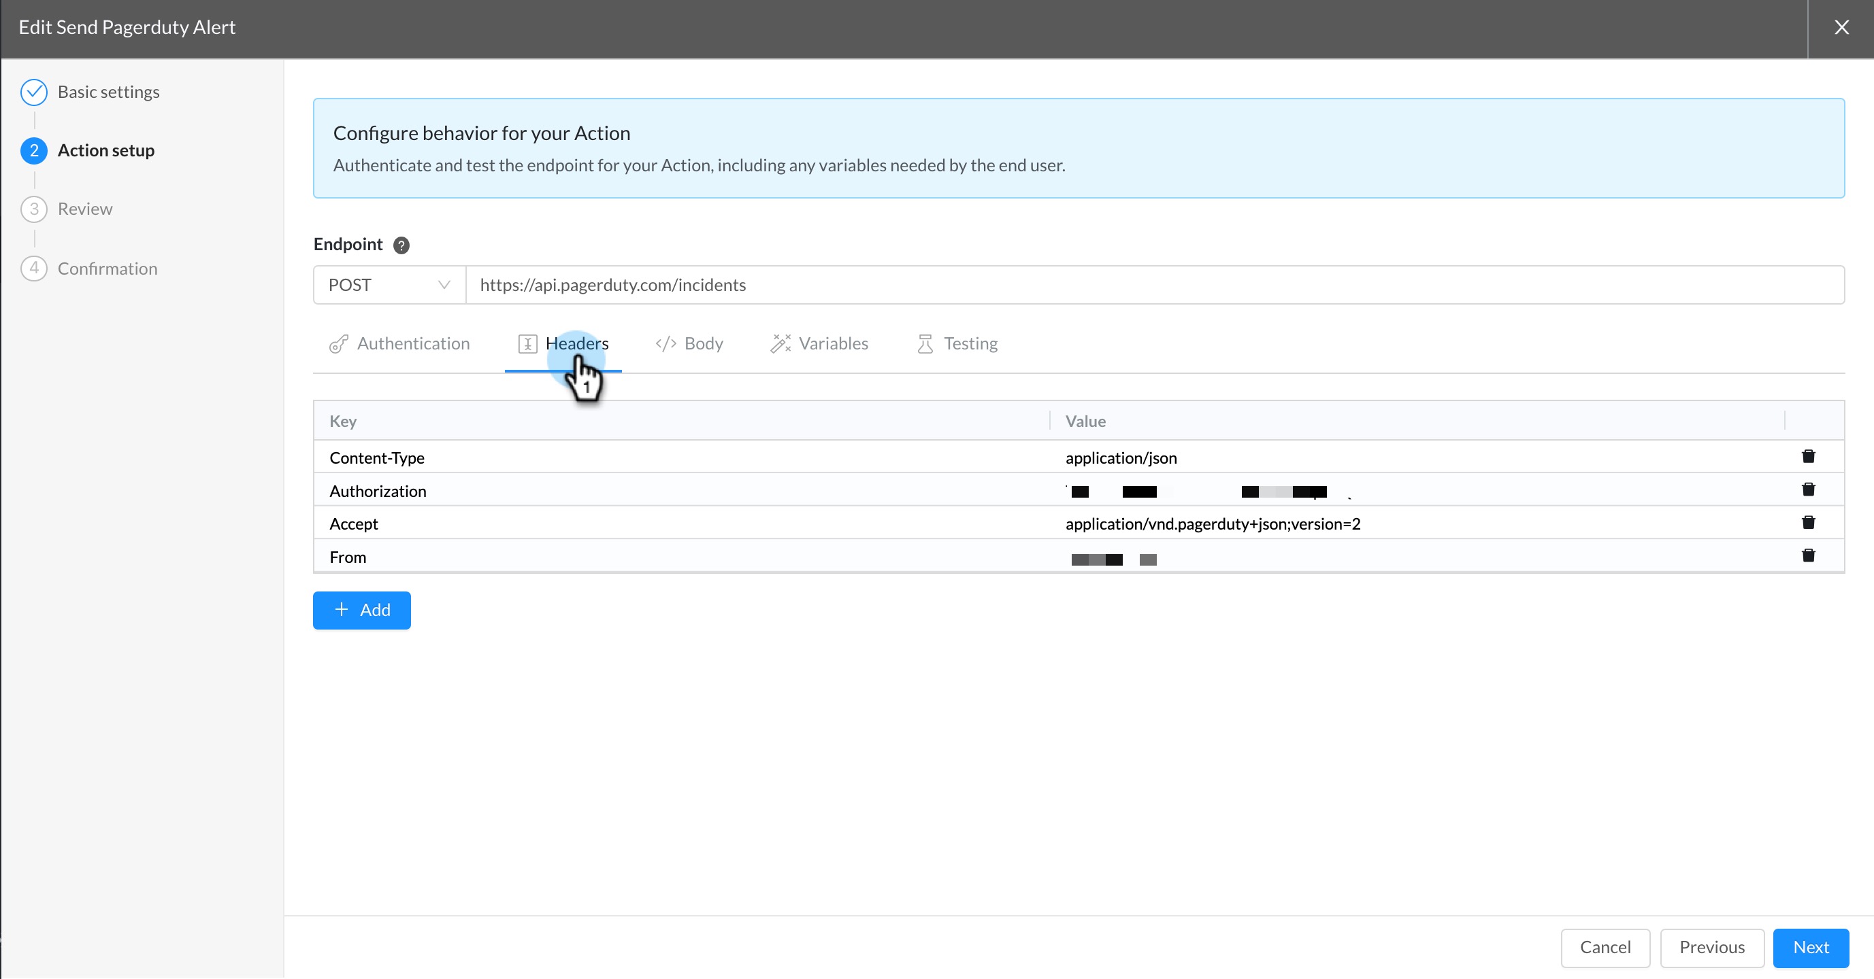
Task: Add a new header row
Action: (361, 611)
